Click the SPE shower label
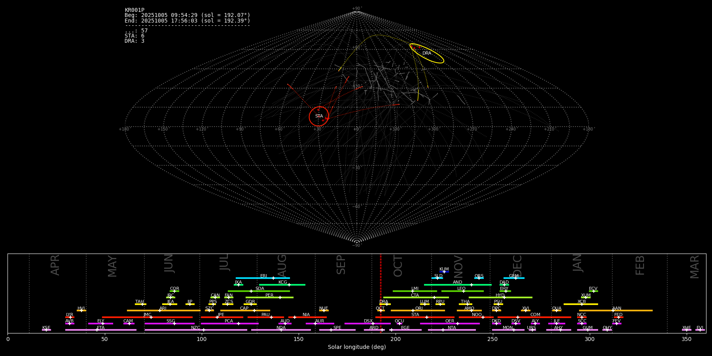The width and height of the screenshot is (712, 356). [x=337, y=328]
